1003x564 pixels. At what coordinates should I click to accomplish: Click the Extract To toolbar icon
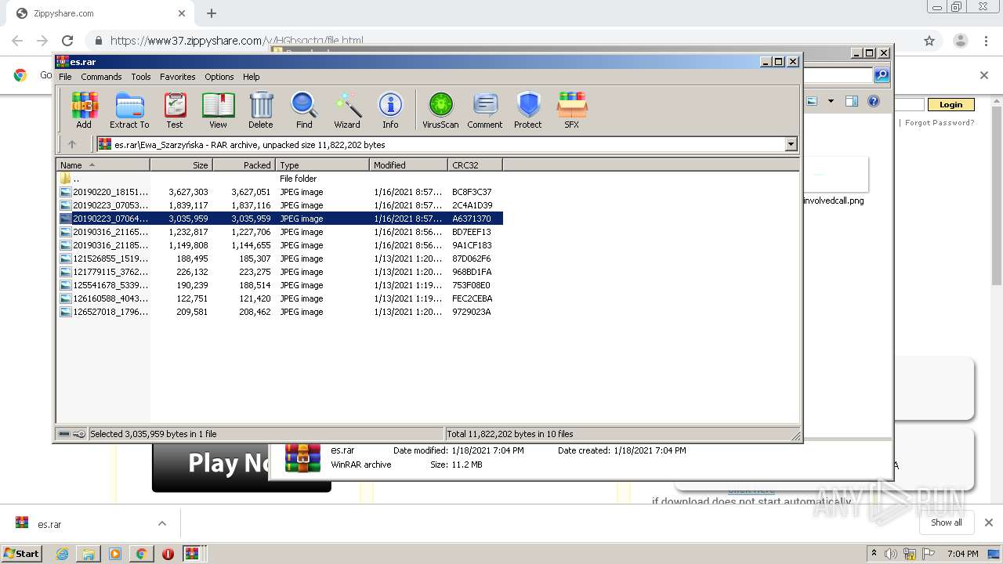[x=129, y=110]
